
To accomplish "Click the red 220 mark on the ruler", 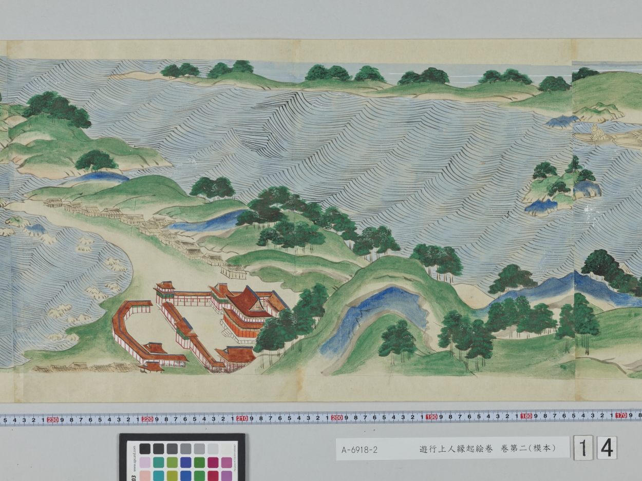I will click(147, 419).
